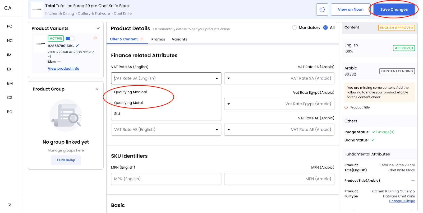Viewport: 423px width, 213px height.
Task: Choose Std option in VAT list
Action: pyautogui.click(x=166, y=113)
